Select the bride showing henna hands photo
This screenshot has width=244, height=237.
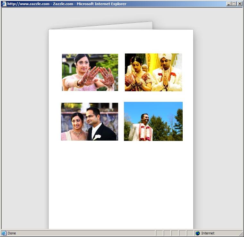click(90, 72)
